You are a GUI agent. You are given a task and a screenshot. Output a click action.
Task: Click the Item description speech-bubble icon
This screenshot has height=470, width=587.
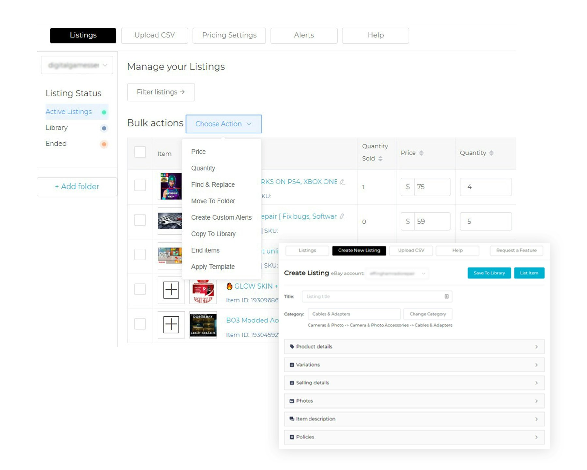[x=292, y=419]
